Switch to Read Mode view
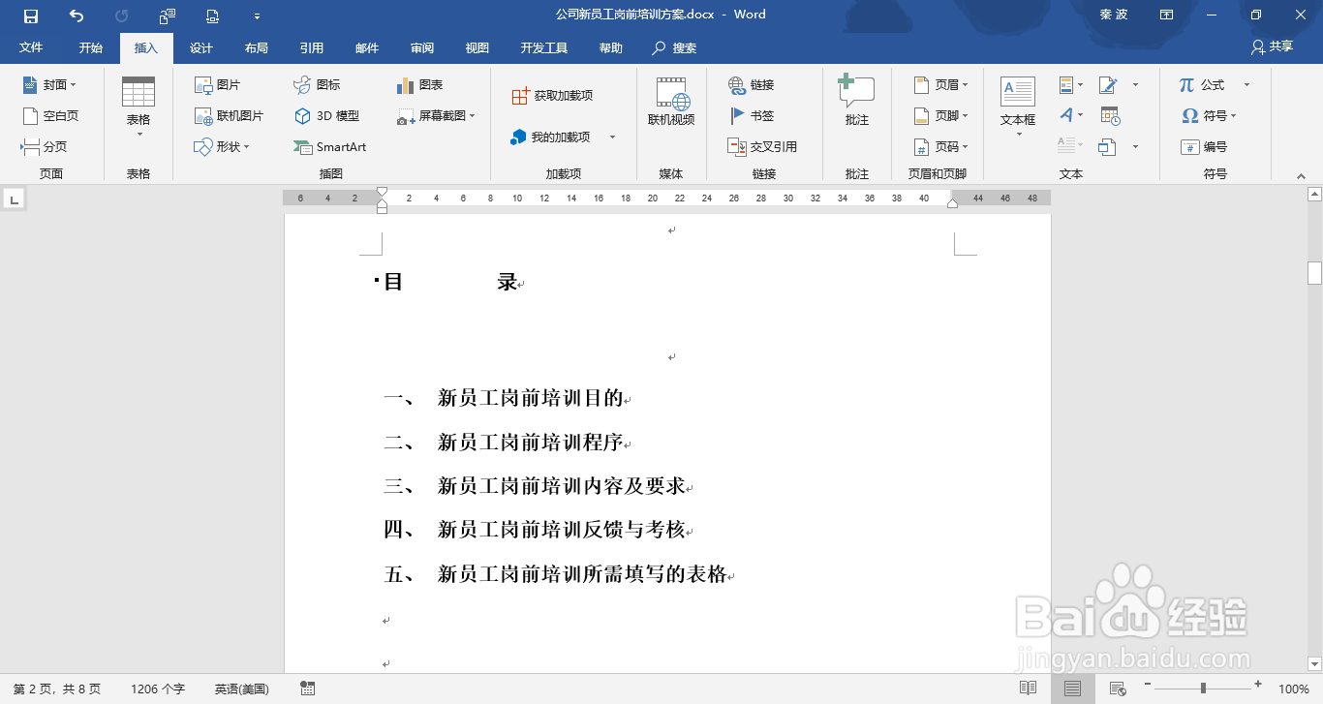The image size is (1323, 704). point(1027,688)
